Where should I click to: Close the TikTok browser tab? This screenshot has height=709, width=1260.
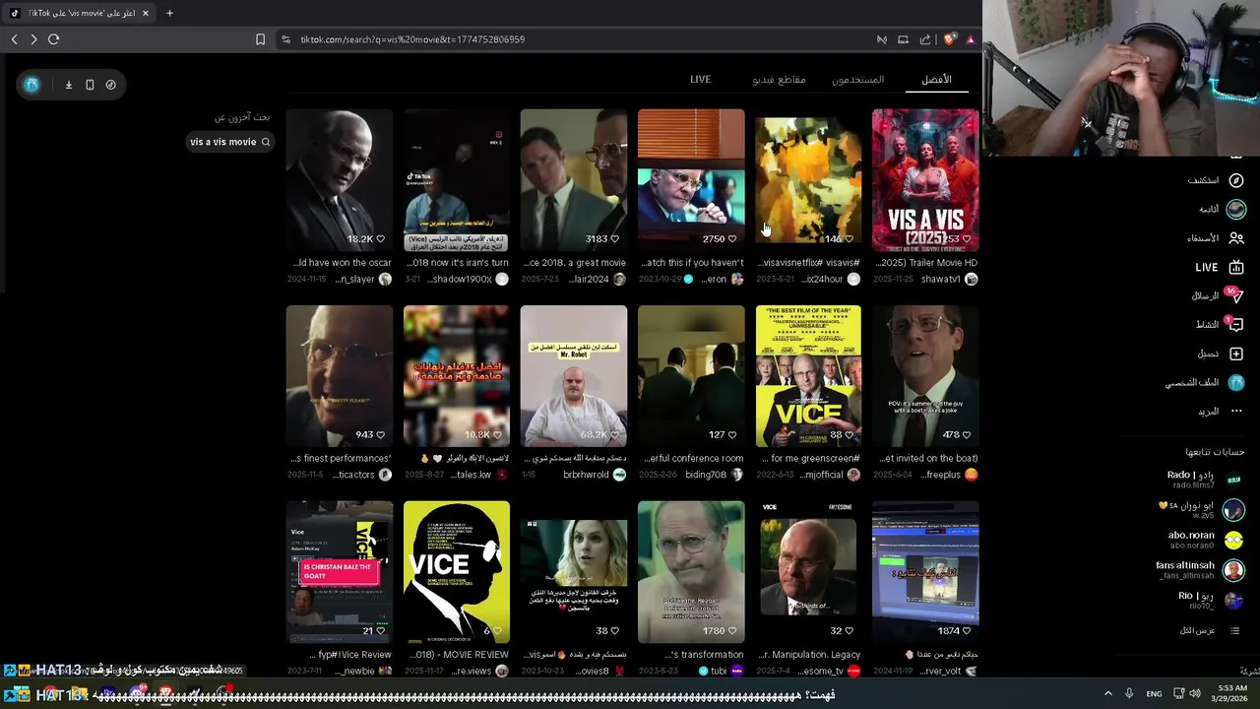point(146,13)
